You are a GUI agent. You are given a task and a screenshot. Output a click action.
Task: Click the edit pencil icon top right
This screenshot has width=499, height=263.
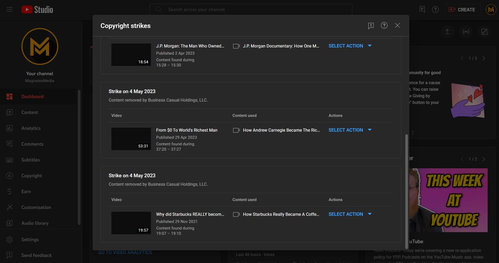pyautogui.click(x=484, y=31)
